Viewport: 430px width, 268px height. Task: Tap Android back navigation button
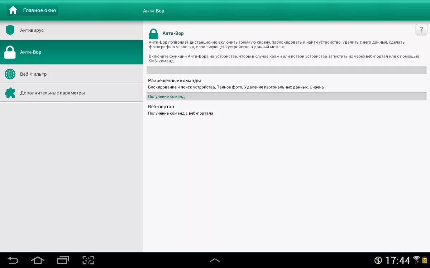13,260
